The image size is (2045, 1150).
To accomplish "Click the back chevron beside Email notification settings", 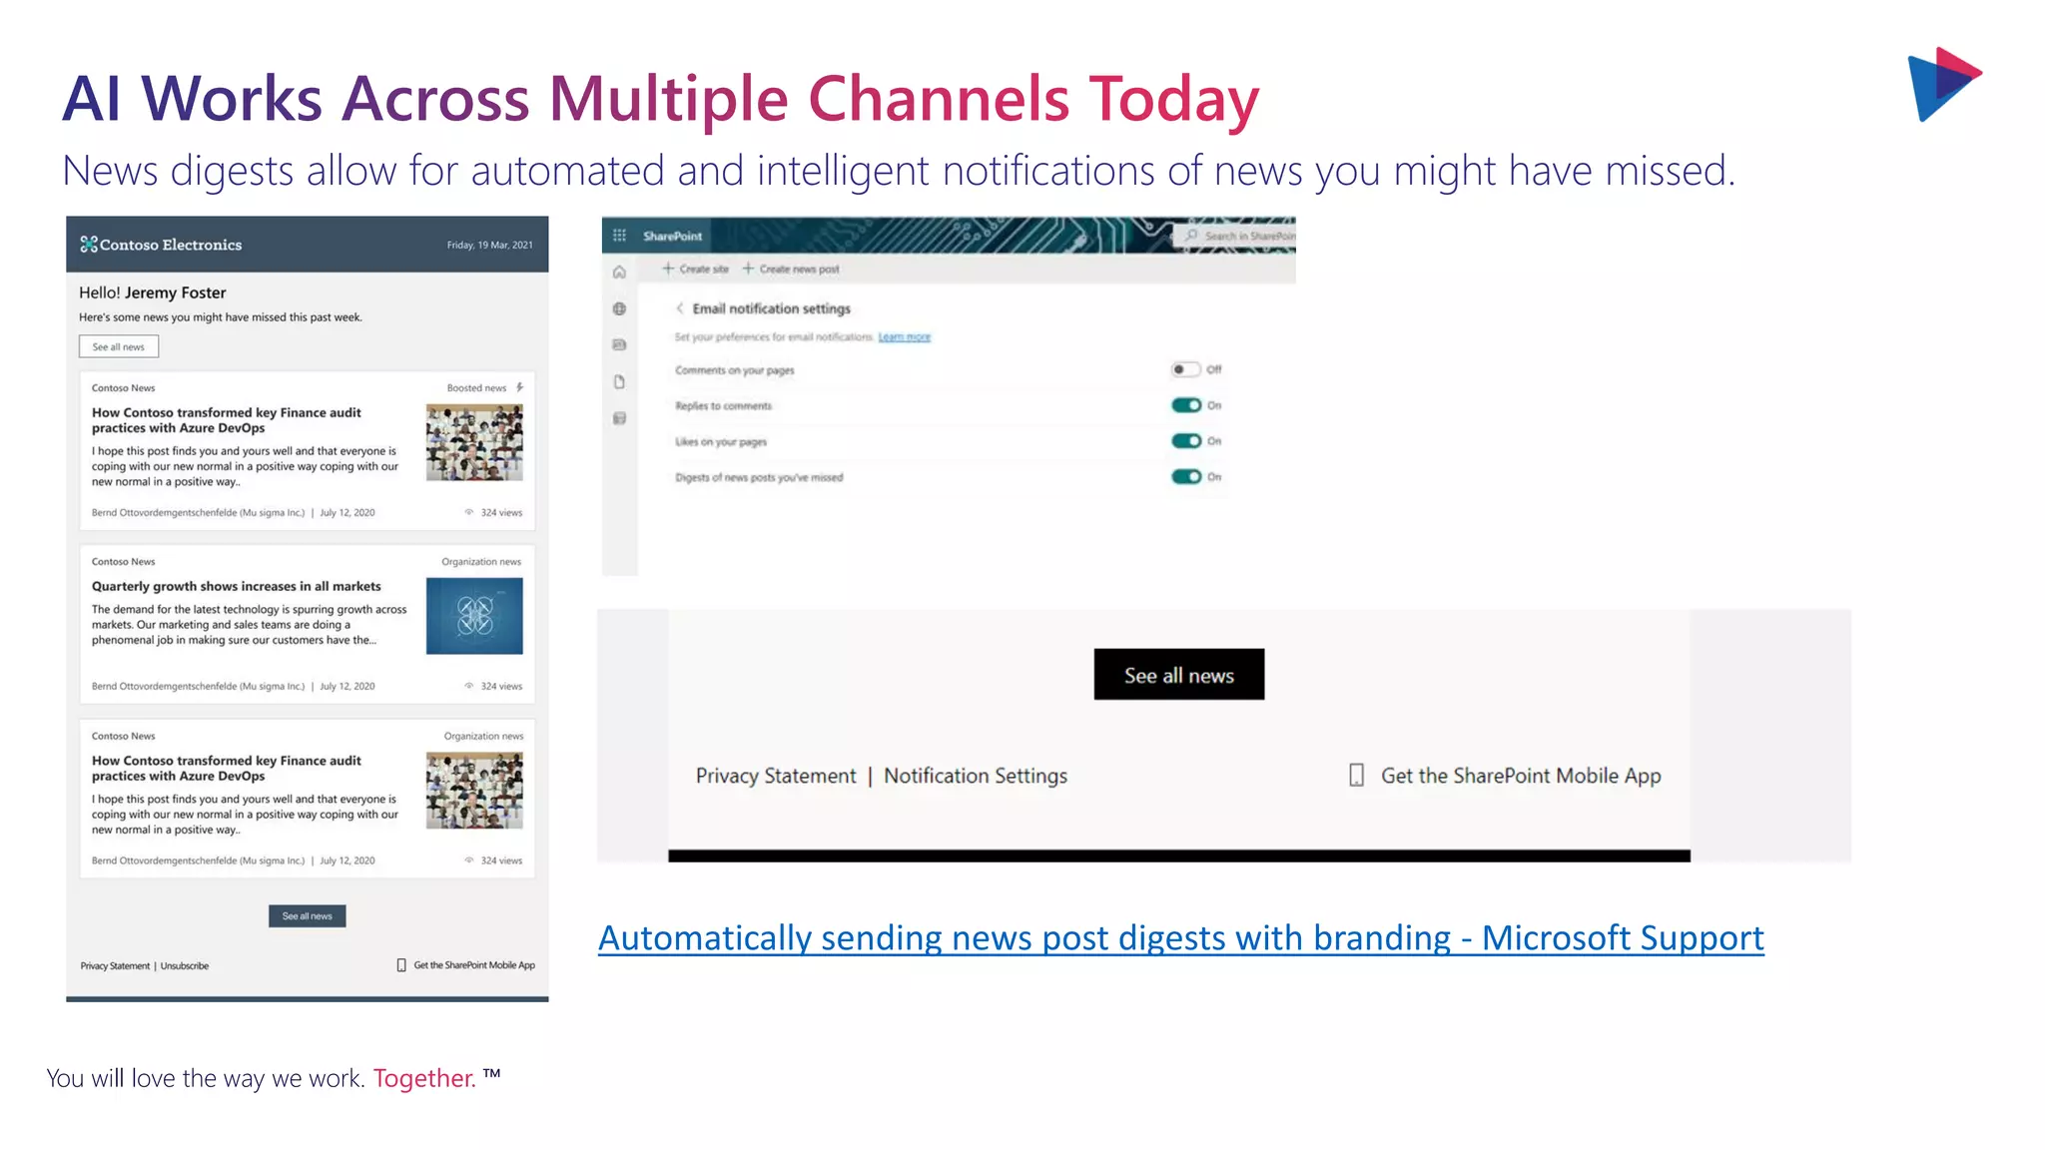I will point(680,308).
